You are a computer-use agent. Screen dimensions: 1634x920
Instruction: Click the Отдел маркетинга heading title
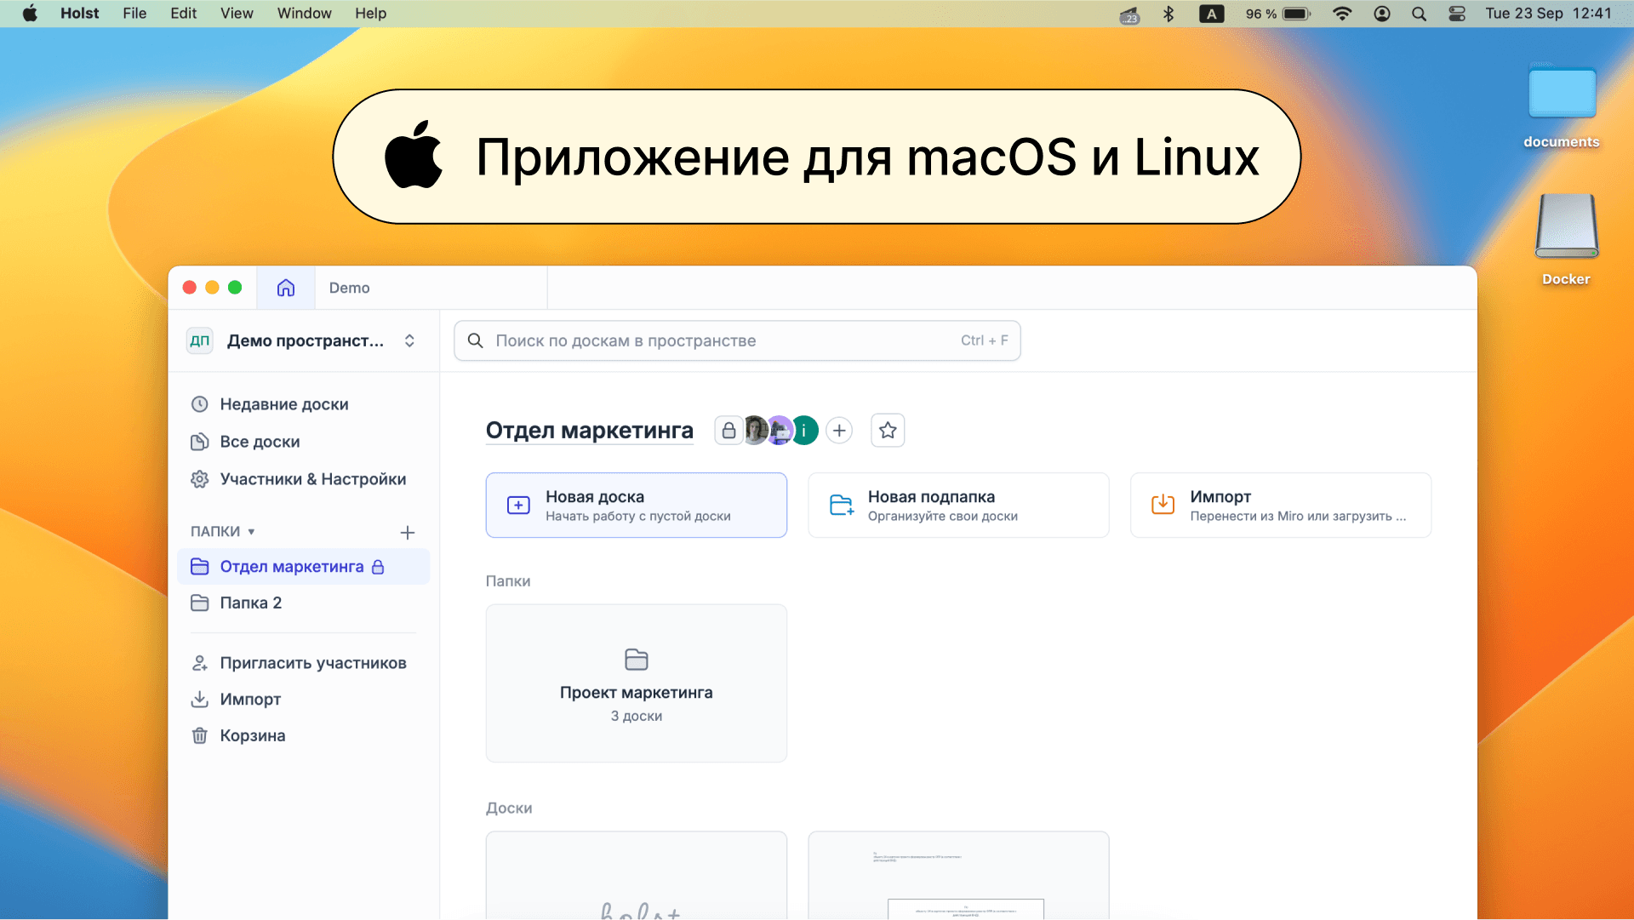(x=590, y=431)
